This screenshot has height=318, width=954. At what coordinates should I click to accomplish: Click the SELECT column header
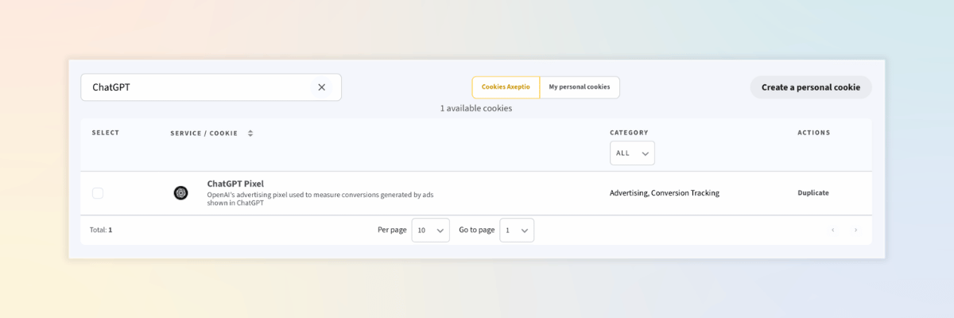(x=106, y=133)
